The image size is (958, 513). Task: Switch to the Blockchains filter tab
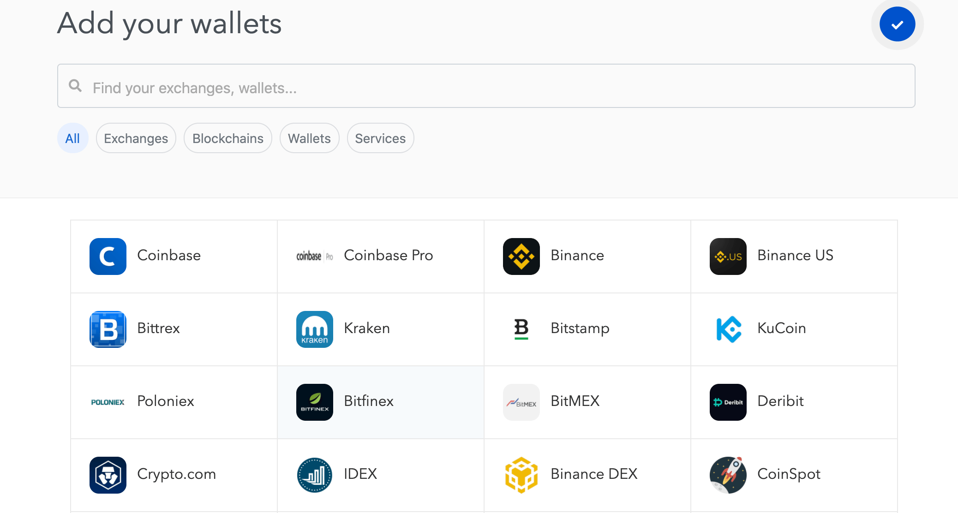(228, 138)
